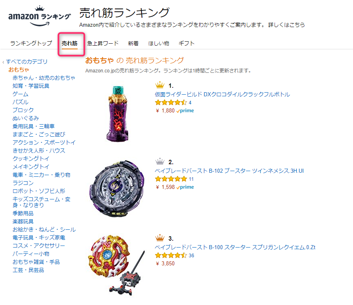The width and height of the screenshot is (353, 305).
Task: Open the ランキングトップ tab
Action: click(31, 43)
